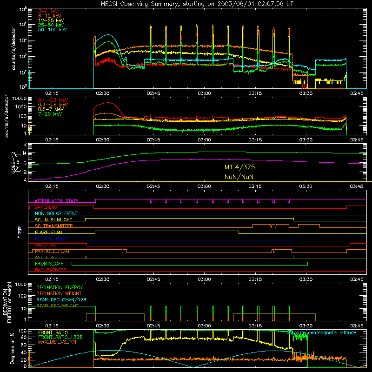
Task: Click the MAX_DET_VS_TOT legend label
Action: [x=57, y=342]
